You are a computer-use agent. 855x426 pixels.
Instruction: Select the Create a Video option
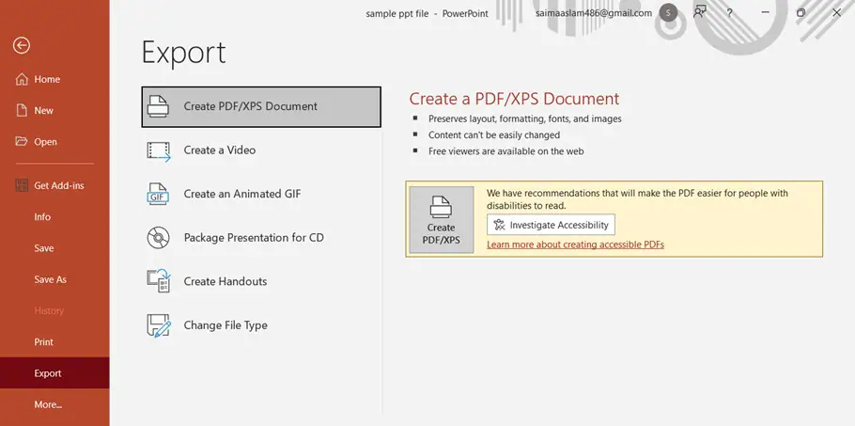[x=261, y=150]
